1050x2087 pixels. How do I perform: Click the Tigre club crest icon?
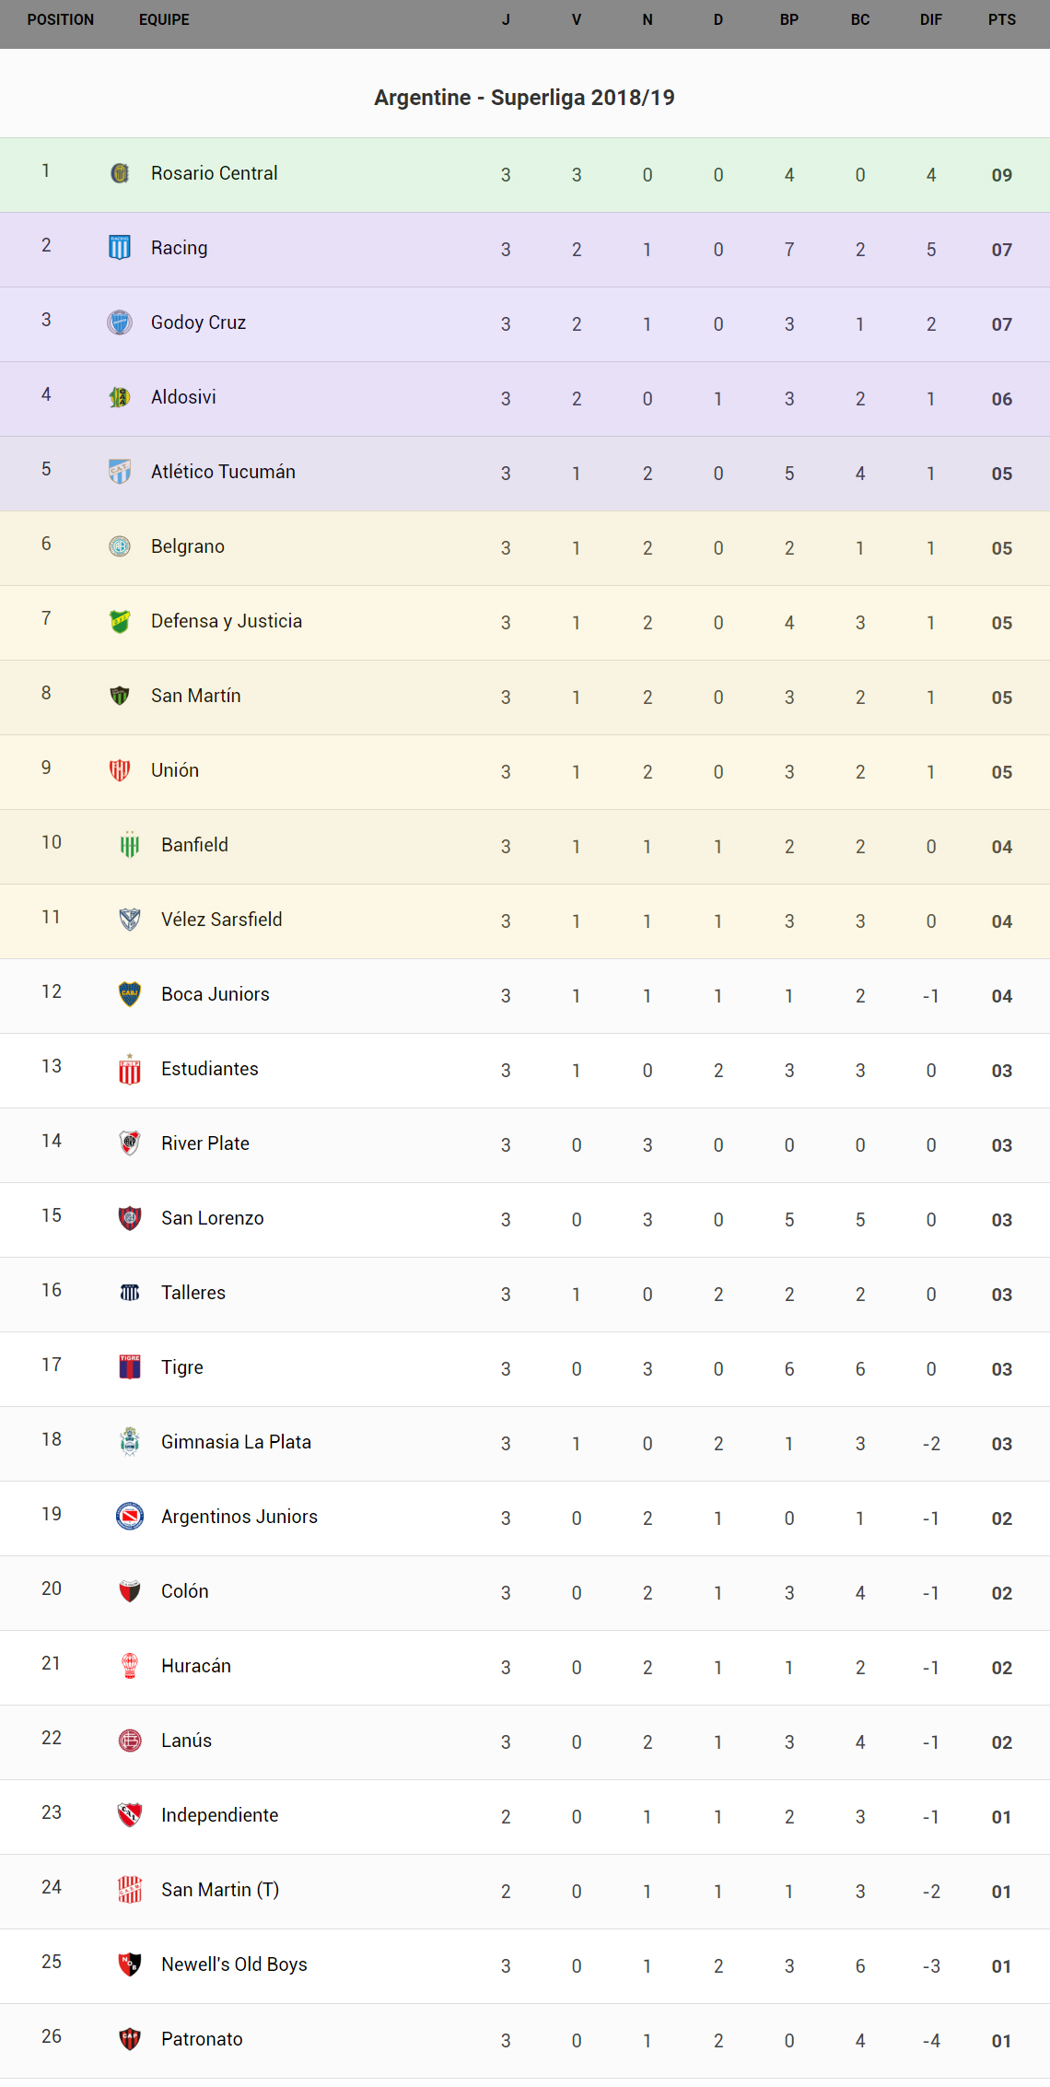pos(130,1367)
